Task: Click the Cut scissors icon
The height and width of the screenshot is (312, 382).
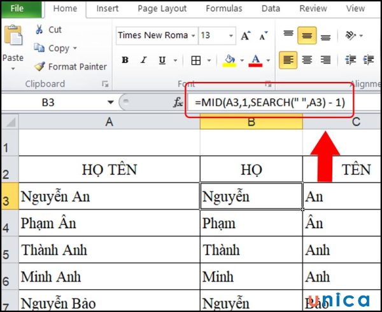Action: pyautogui.click(x=39, y=30)
